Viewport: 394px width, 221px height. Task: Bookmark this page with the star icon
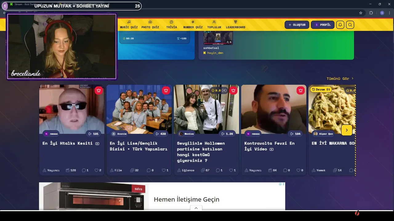click(x=361, y=13)
